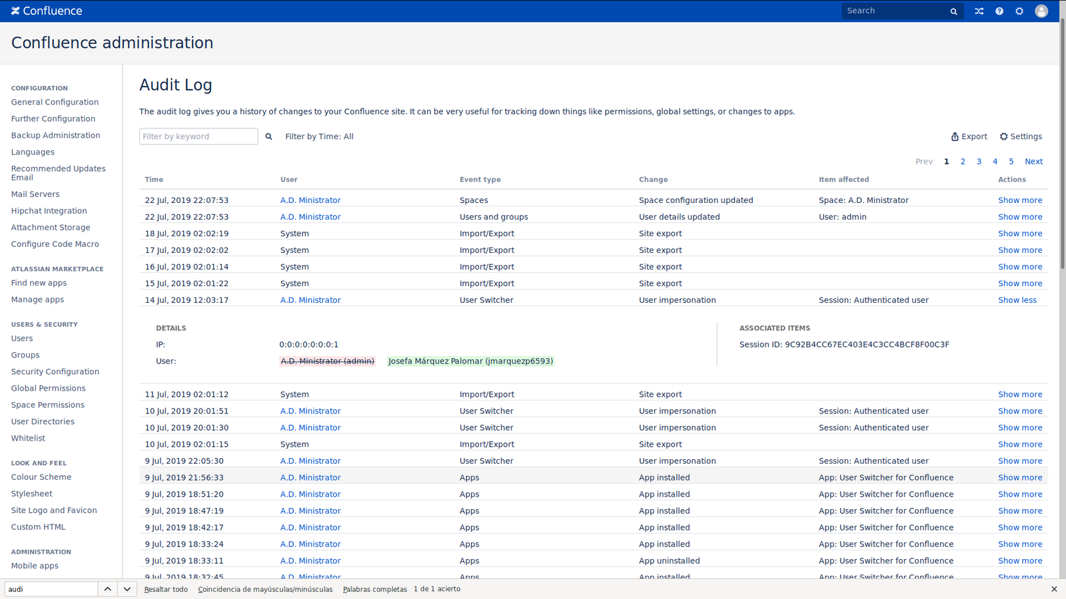This screenshot has height=599, width=1066.
Task: Open Manage apps in sidebar
Action: pyautogui.click(x=37, y=299)
